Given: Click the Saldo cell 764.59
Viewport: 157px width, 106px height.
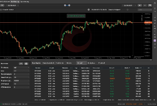Looking at the screenshot, I should pyautogui.click(x=138, y=91).
